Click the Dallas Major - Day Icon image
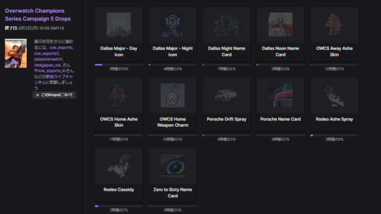This screenshot has width=381, height=214. [118, 24]
